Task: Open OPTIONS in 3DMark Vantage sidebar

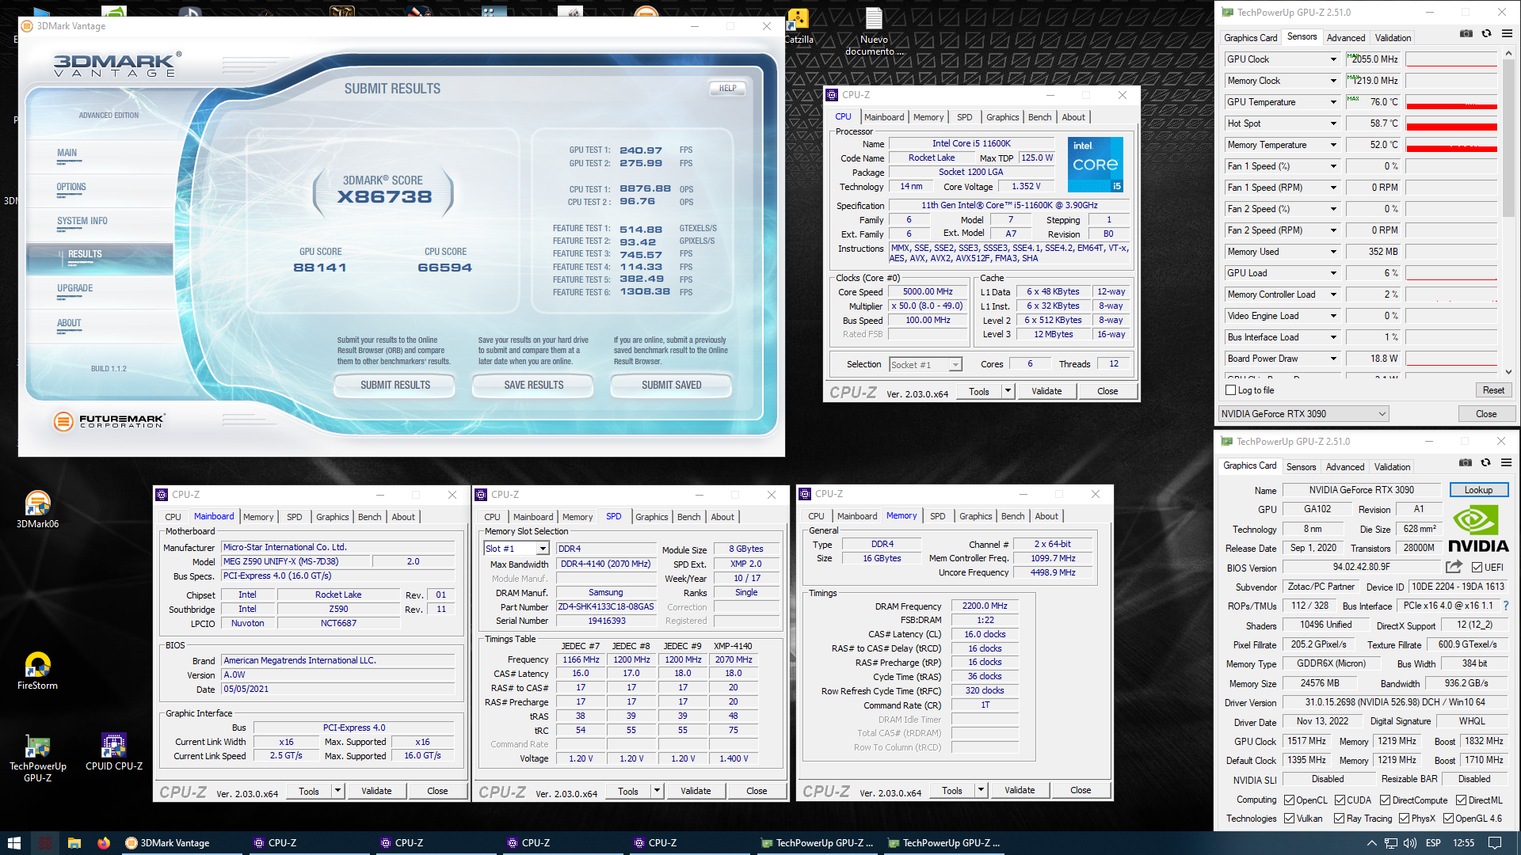Action: pos(71,188)
